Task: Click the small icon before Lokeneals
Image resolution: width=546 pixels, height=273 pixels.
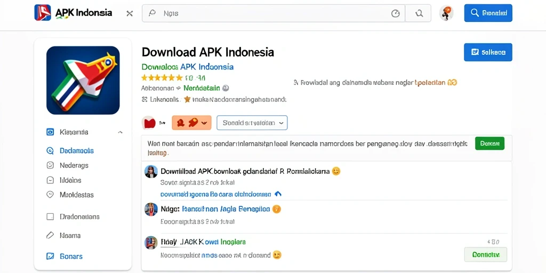Action: tap(145, 100)
